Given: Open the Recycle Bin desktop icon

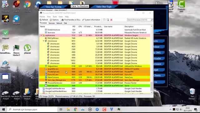Looking at the screenshot, I should tap(192, 94).
